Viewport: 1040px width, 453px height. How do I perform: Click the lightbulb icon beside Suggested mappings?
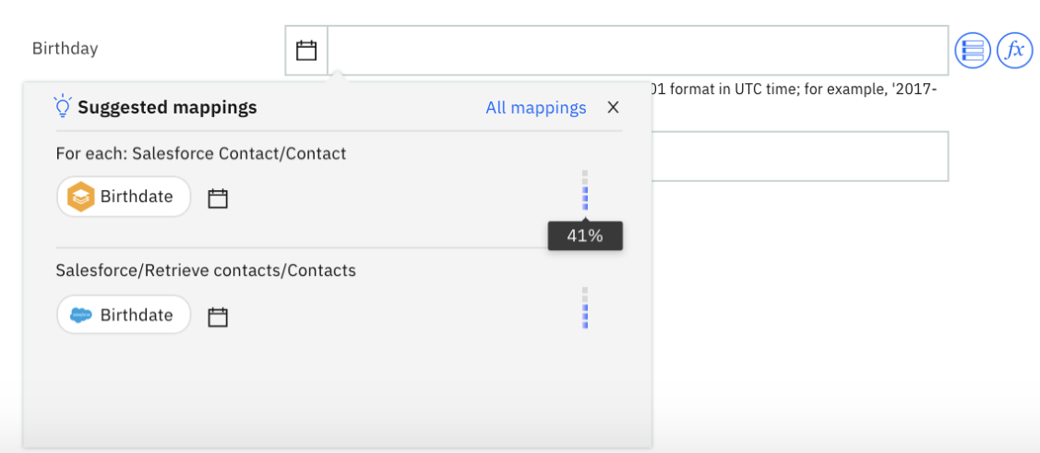click(63, 106)
